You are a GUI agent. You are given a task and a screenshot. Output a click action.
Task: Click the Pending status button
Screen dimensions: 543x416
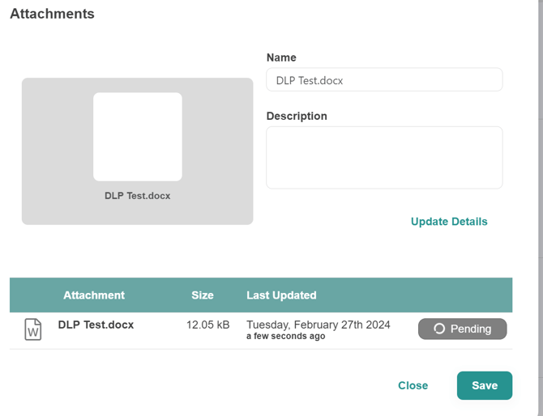(x=463, y=329)
